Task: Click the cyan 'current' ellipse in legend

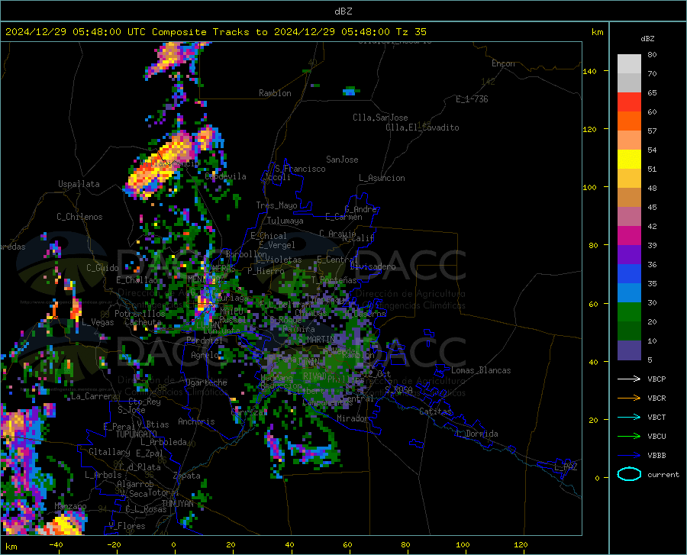Action: click(629, 474)
